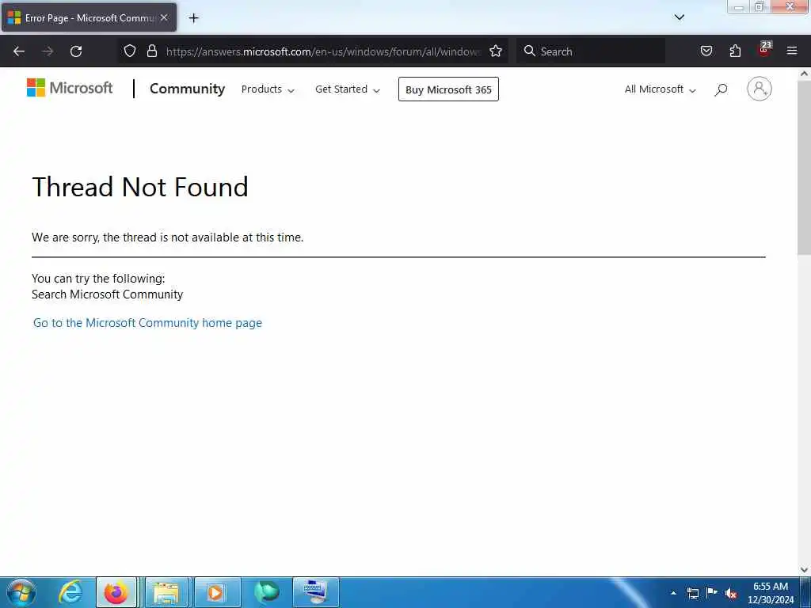Click the muted volume speaker icon
This screenshot has width=811, height=608.
(x=730, y=594)
